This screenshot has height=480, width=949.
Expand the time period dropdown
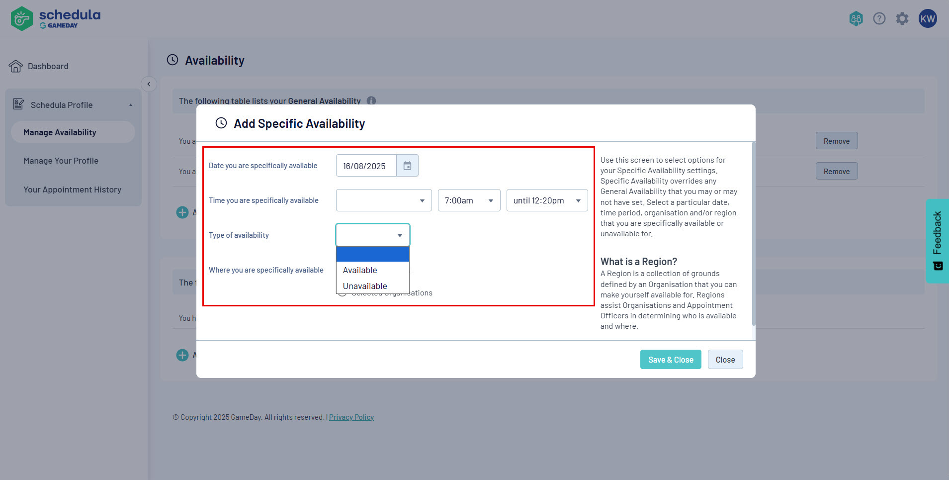pyautogui.click(x=383, y=200)
